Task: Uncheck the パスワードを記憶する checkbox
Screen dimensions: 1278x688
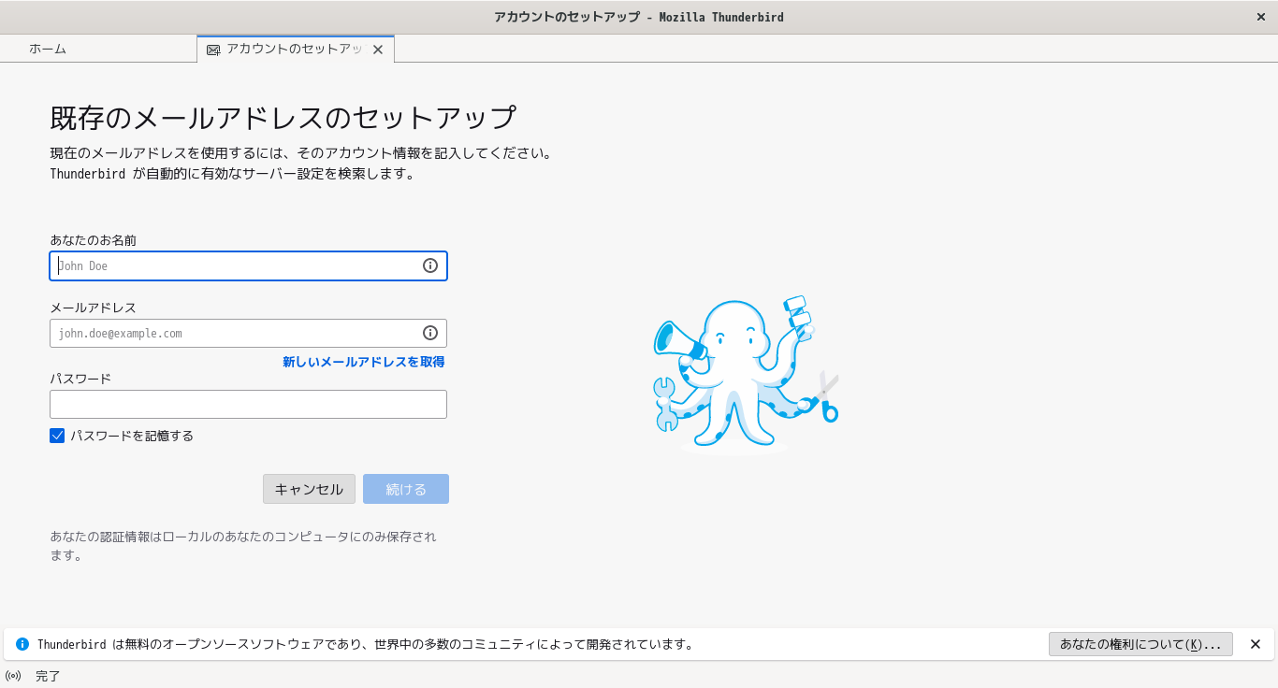Action: pyautogui.click(x=57, y=436)
